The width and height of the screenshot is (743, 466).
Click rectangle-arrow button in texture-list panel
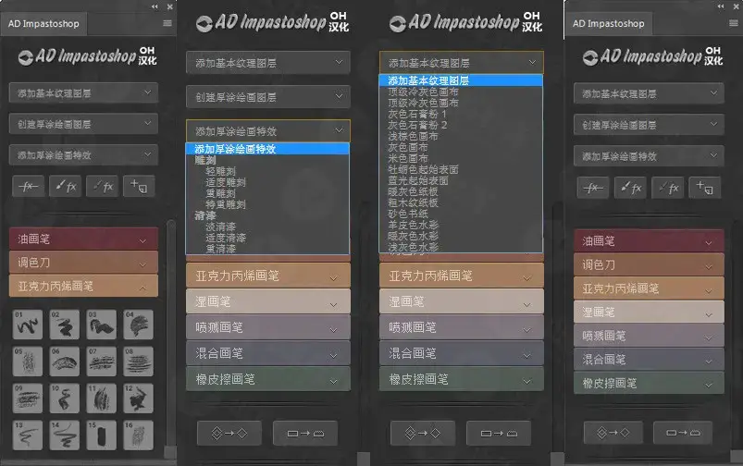point(499,433)
